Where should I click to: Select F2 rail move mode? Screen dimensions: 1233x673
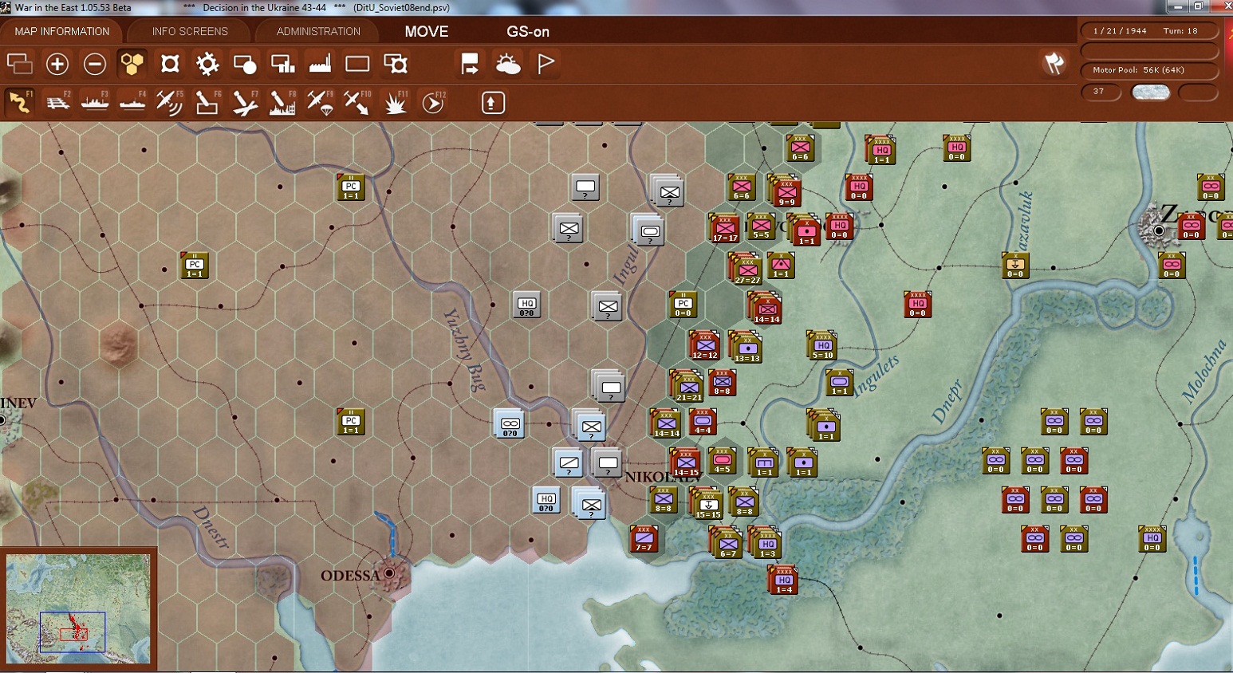pyautogui.click(x=57, y=102)
